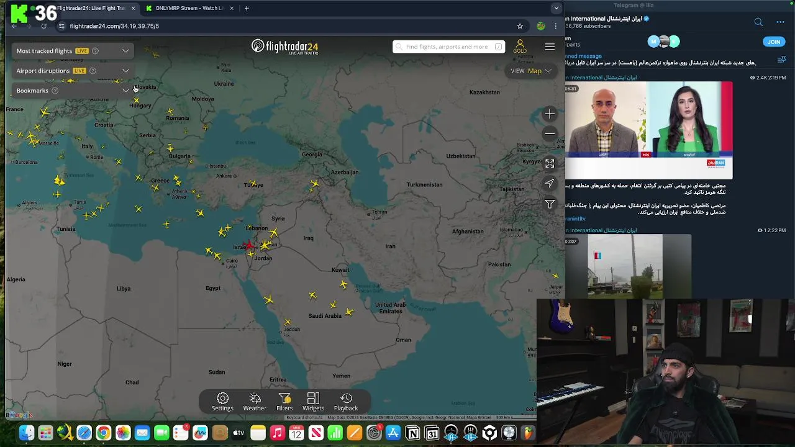
Task: Open the GOLD account profile
Action: click(x=520, y=47)
